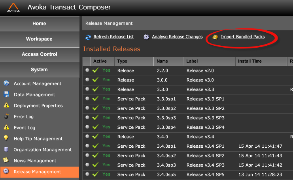Click the Analyse Release Changes gear icon
The image size is (293, 180).
click(146, 37)
